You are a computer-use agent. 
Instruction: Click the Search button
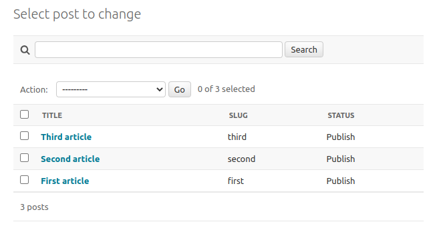pyautogui.click(x=304, y=49)
